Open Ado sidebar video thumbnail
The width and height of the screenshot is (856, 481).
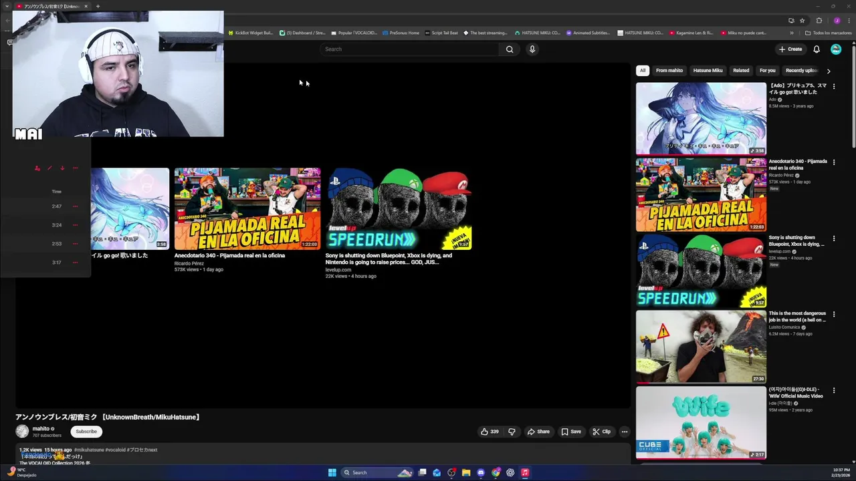701,118
